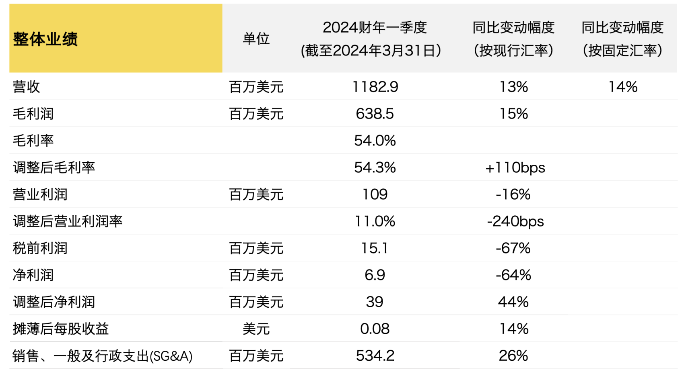Select the 营收 row label
Screen dimensions: 684x376
click(27, 87)
